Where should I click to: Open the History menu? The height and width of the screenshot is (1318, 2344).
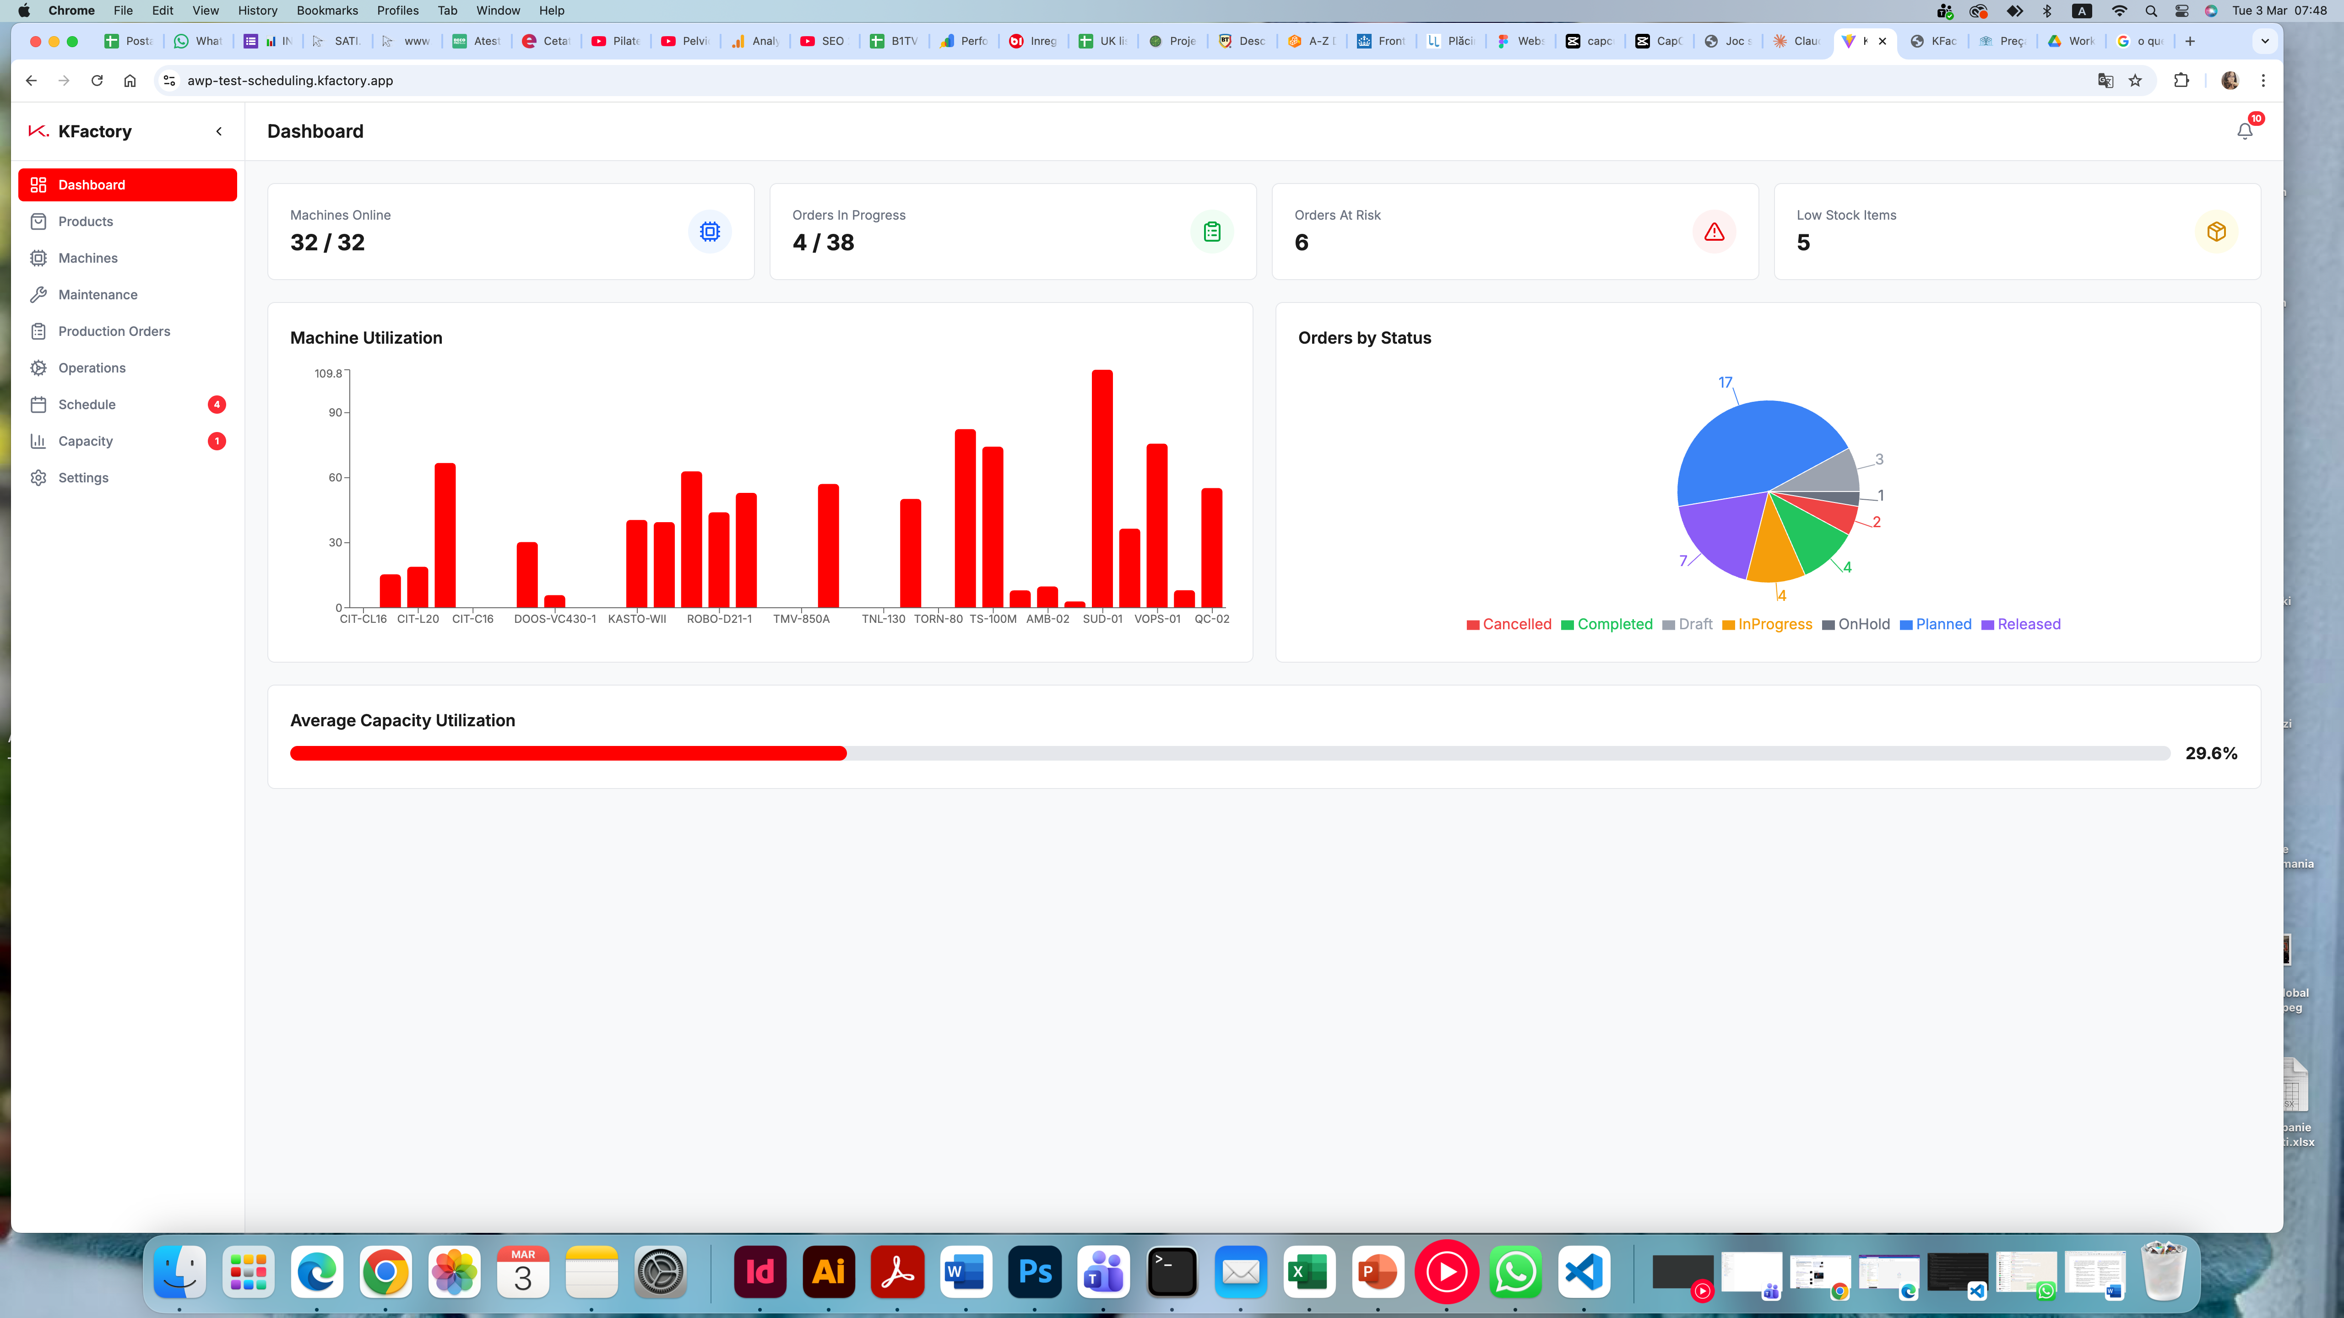point(257,10)
